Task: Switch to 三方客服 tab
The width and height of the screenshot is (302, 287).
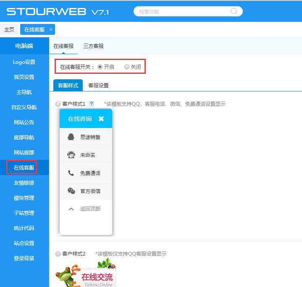Action: pyautogui.click(x=93, y=46)
